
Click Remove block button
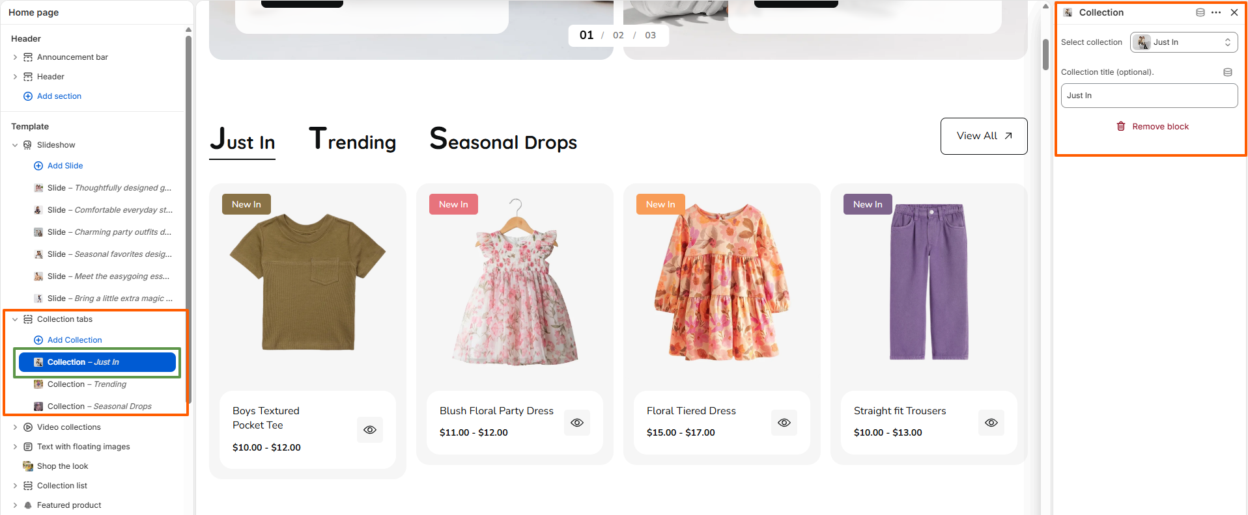(x=1152, y=126)
